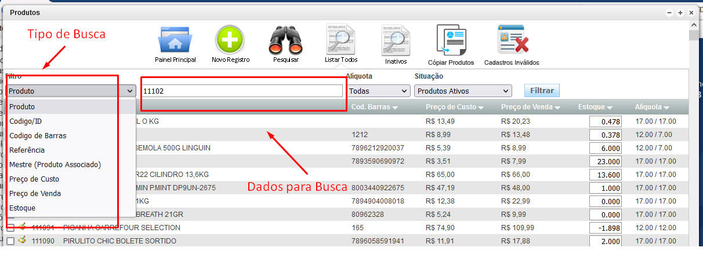
Task: Open Pesquisar with the binoculars icon
Action: coord(285,40)
